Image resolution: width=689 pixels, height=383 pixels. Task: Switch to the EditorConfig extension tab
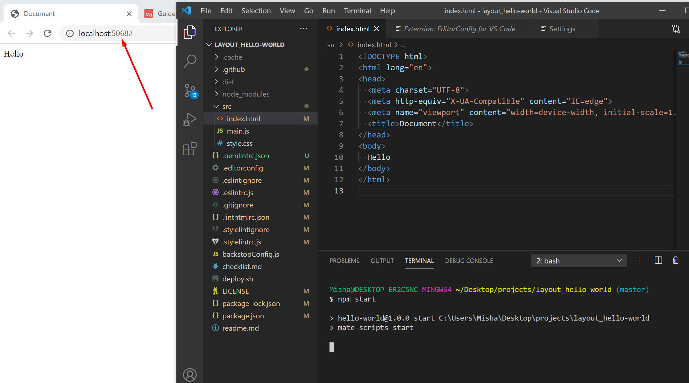point(458,29)
